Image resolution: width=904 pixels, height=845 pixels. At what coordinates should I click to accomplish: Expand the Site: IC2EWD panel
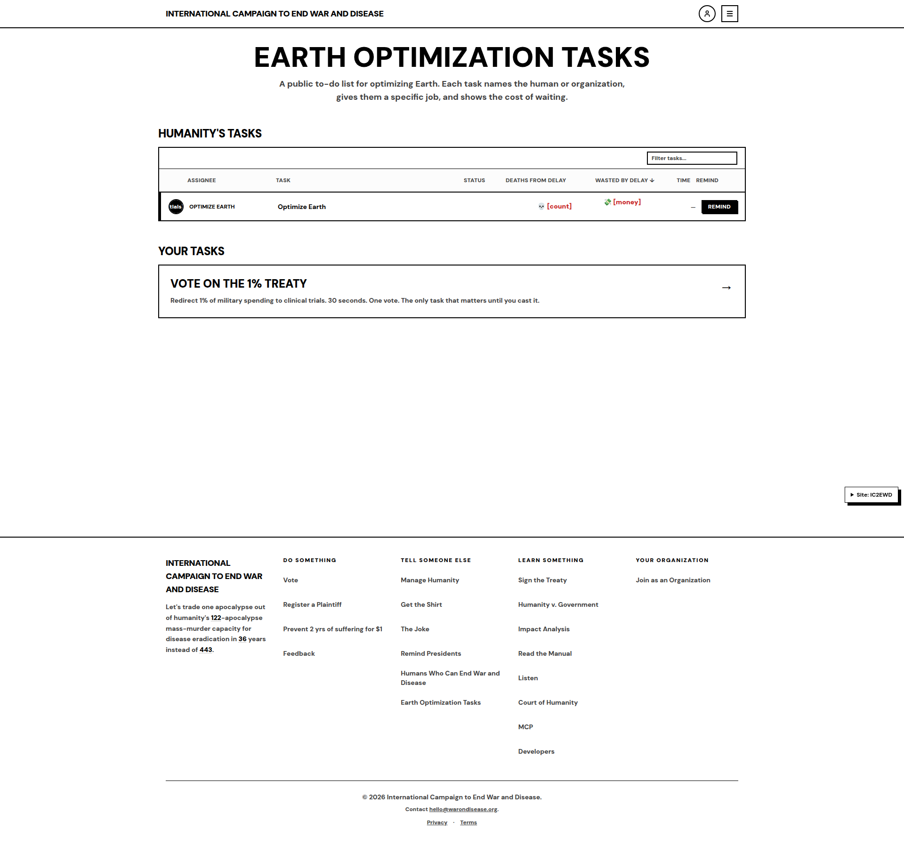872,495
